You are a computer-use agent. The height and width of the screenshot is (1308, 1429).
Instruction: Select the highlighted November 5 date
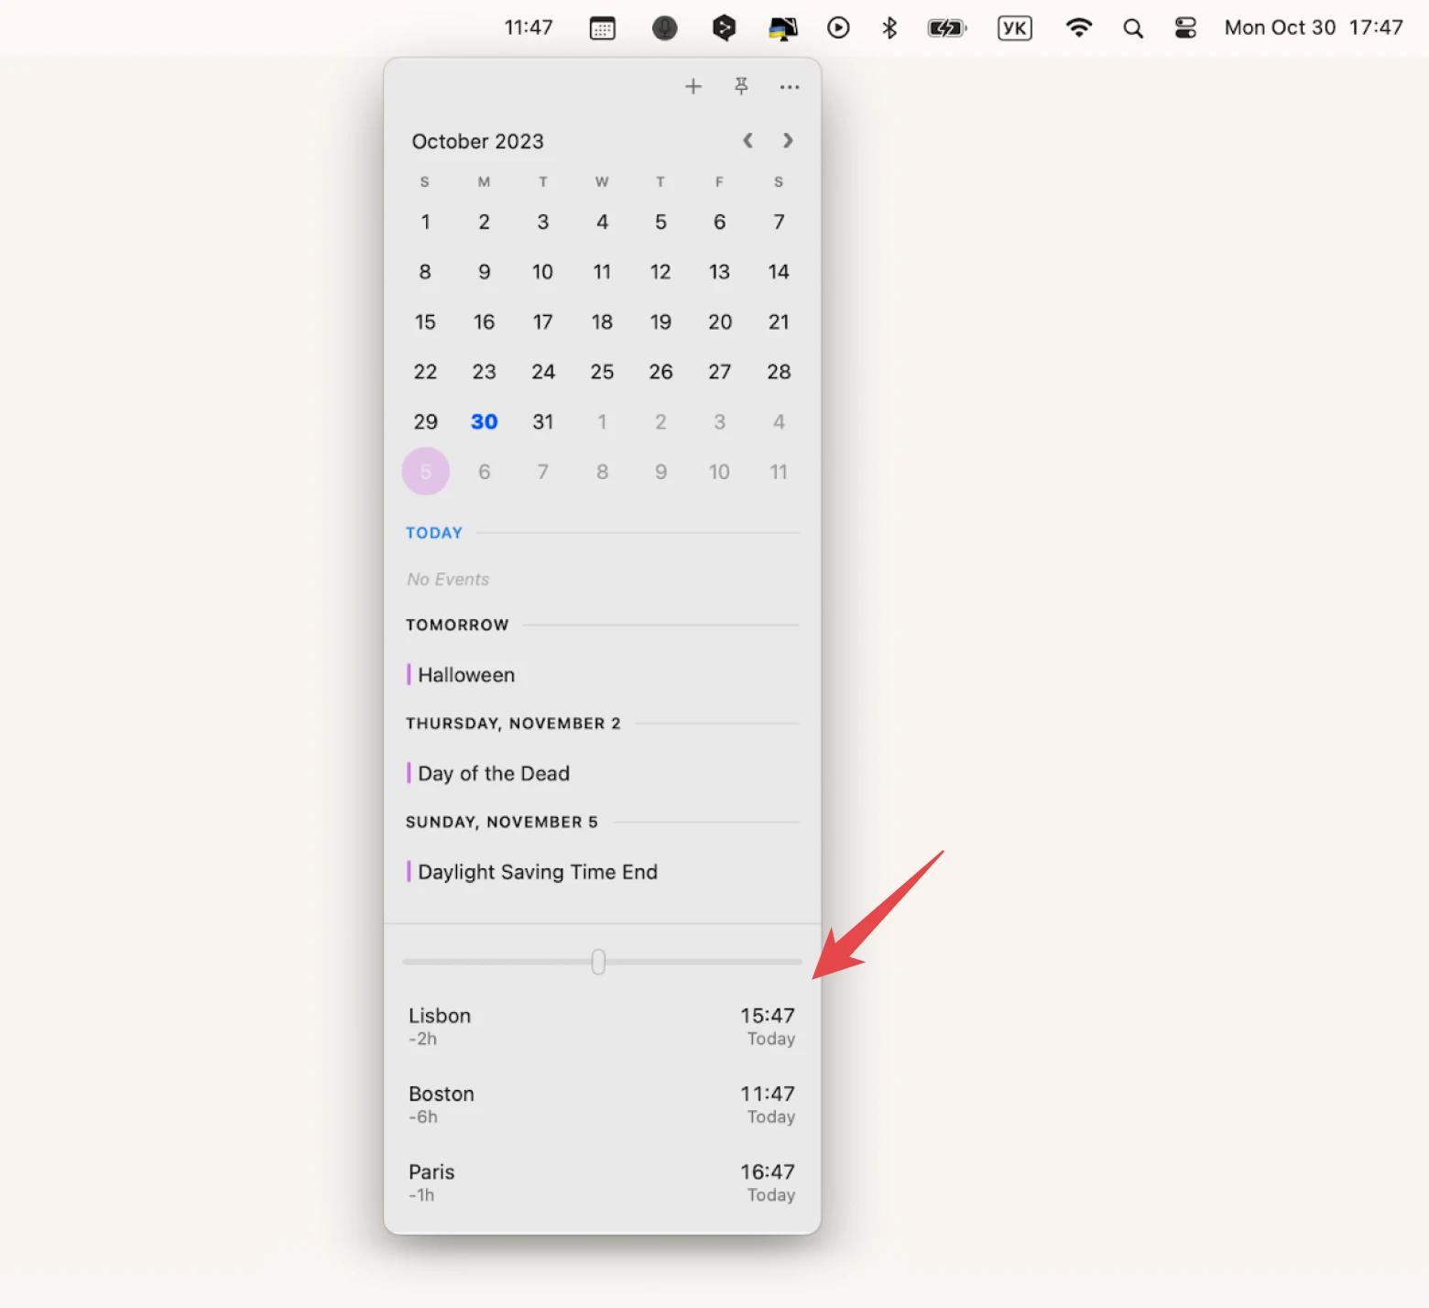426,472
